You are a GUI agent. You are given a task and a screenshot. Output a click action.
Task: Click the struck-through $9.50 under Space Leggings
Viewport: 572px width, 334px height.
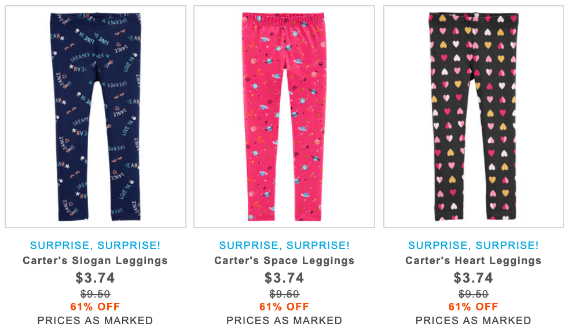click(284, 294)
